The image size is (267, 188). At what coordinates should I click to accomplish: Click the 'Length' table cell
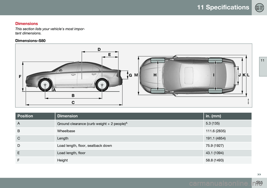click(129, 138)
